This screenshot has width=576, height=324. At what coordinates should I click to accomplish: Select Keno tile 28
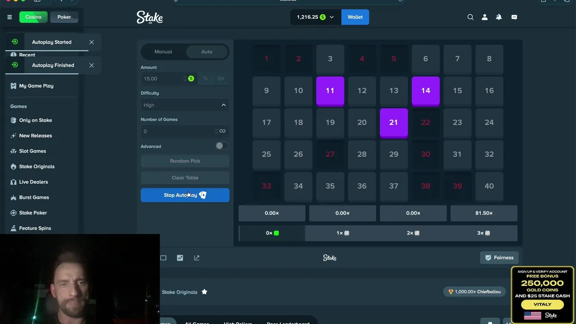(x=362, y=154)
